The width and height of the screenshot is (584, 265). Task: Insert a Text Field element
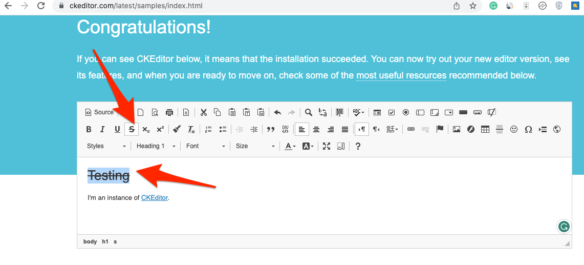point(420,112)
